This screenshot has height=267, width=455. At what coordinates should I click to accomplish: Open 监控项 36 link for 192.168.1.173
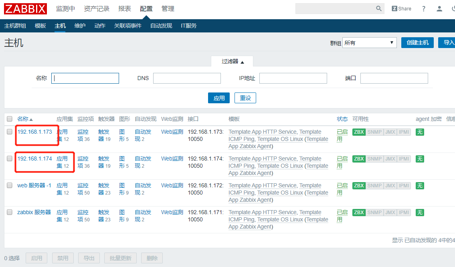83,135
